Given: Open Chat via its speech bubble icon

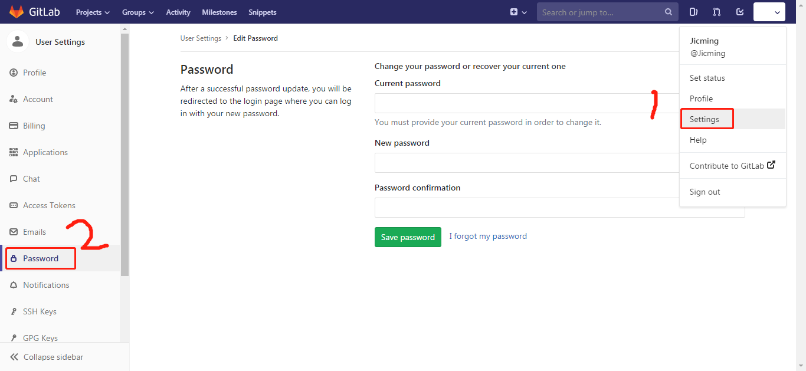Looking at the screenshot, I should [13, 178].
